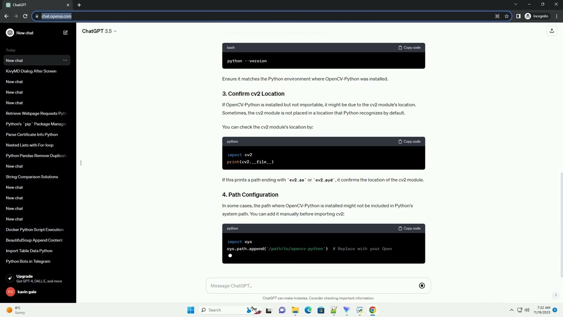
Task: Open the ChatGPT 3.5 model dropdown
Action: coord(99,31)
